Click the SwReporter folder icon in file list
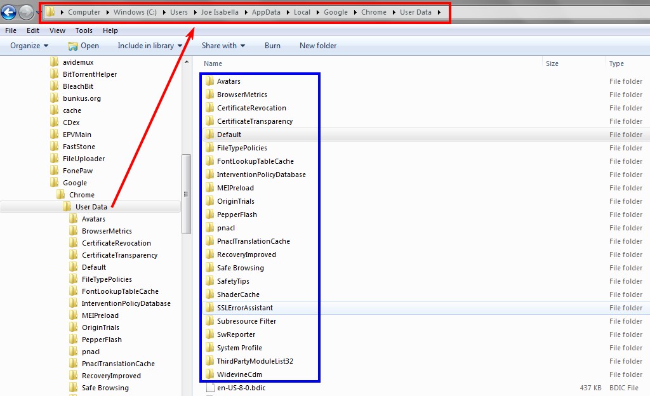650x396 pixels. (209, 334)
